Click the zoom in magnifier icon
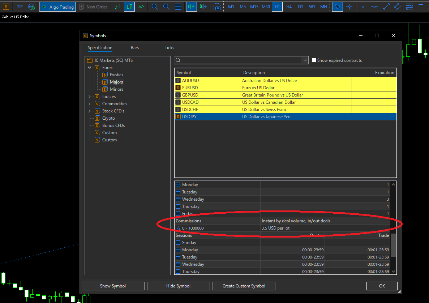The width and height of the screenshot is (429, 303). [155, 7]
